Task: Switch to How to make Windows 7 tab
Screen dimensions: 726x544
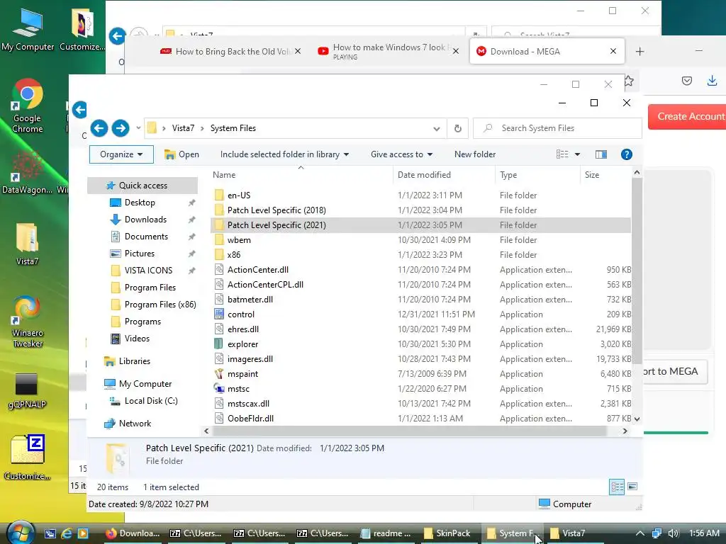Action: [x=388, y=51]
